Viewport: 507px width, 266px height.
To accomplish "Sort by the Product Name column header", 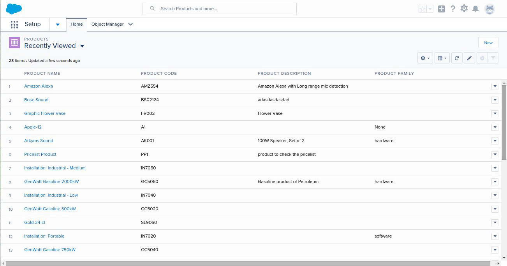I will [x=42, y=73].
